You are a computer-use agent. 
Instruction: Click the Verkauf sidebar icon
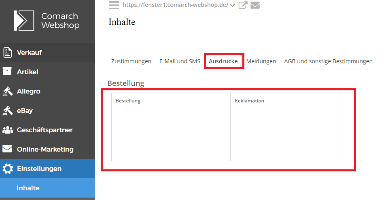pyautogui.click(x=7, y=52)
